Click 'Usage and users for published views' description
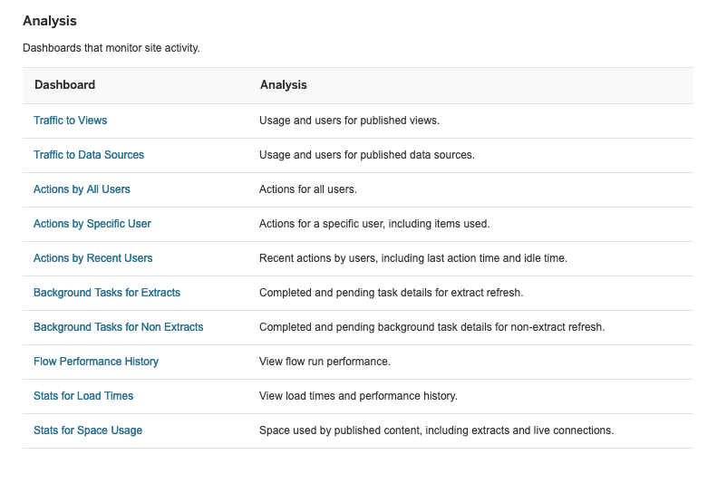This screenshot has height=493, width=717. pos(349,121)
